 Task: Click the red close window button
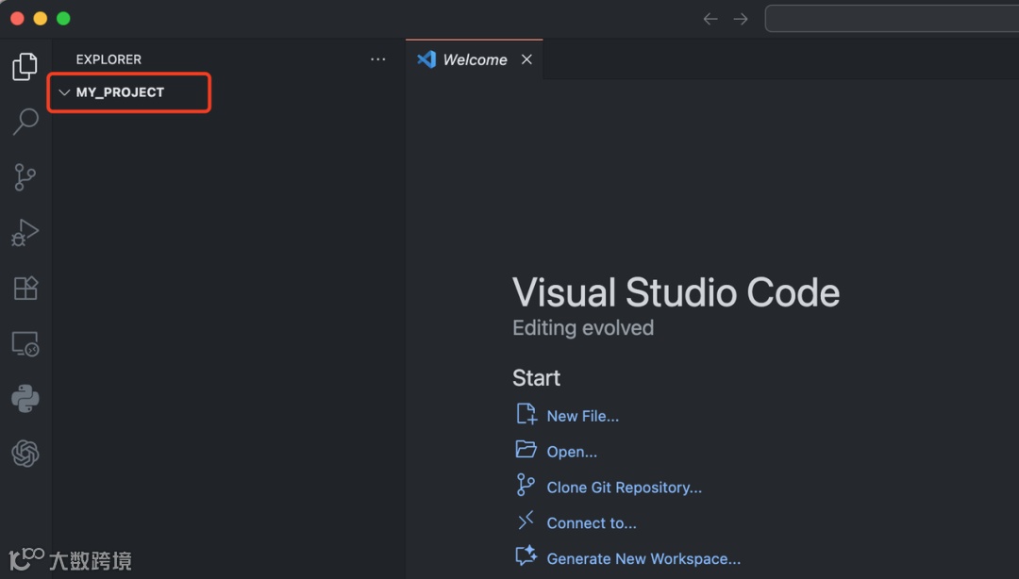pos(18,18)
